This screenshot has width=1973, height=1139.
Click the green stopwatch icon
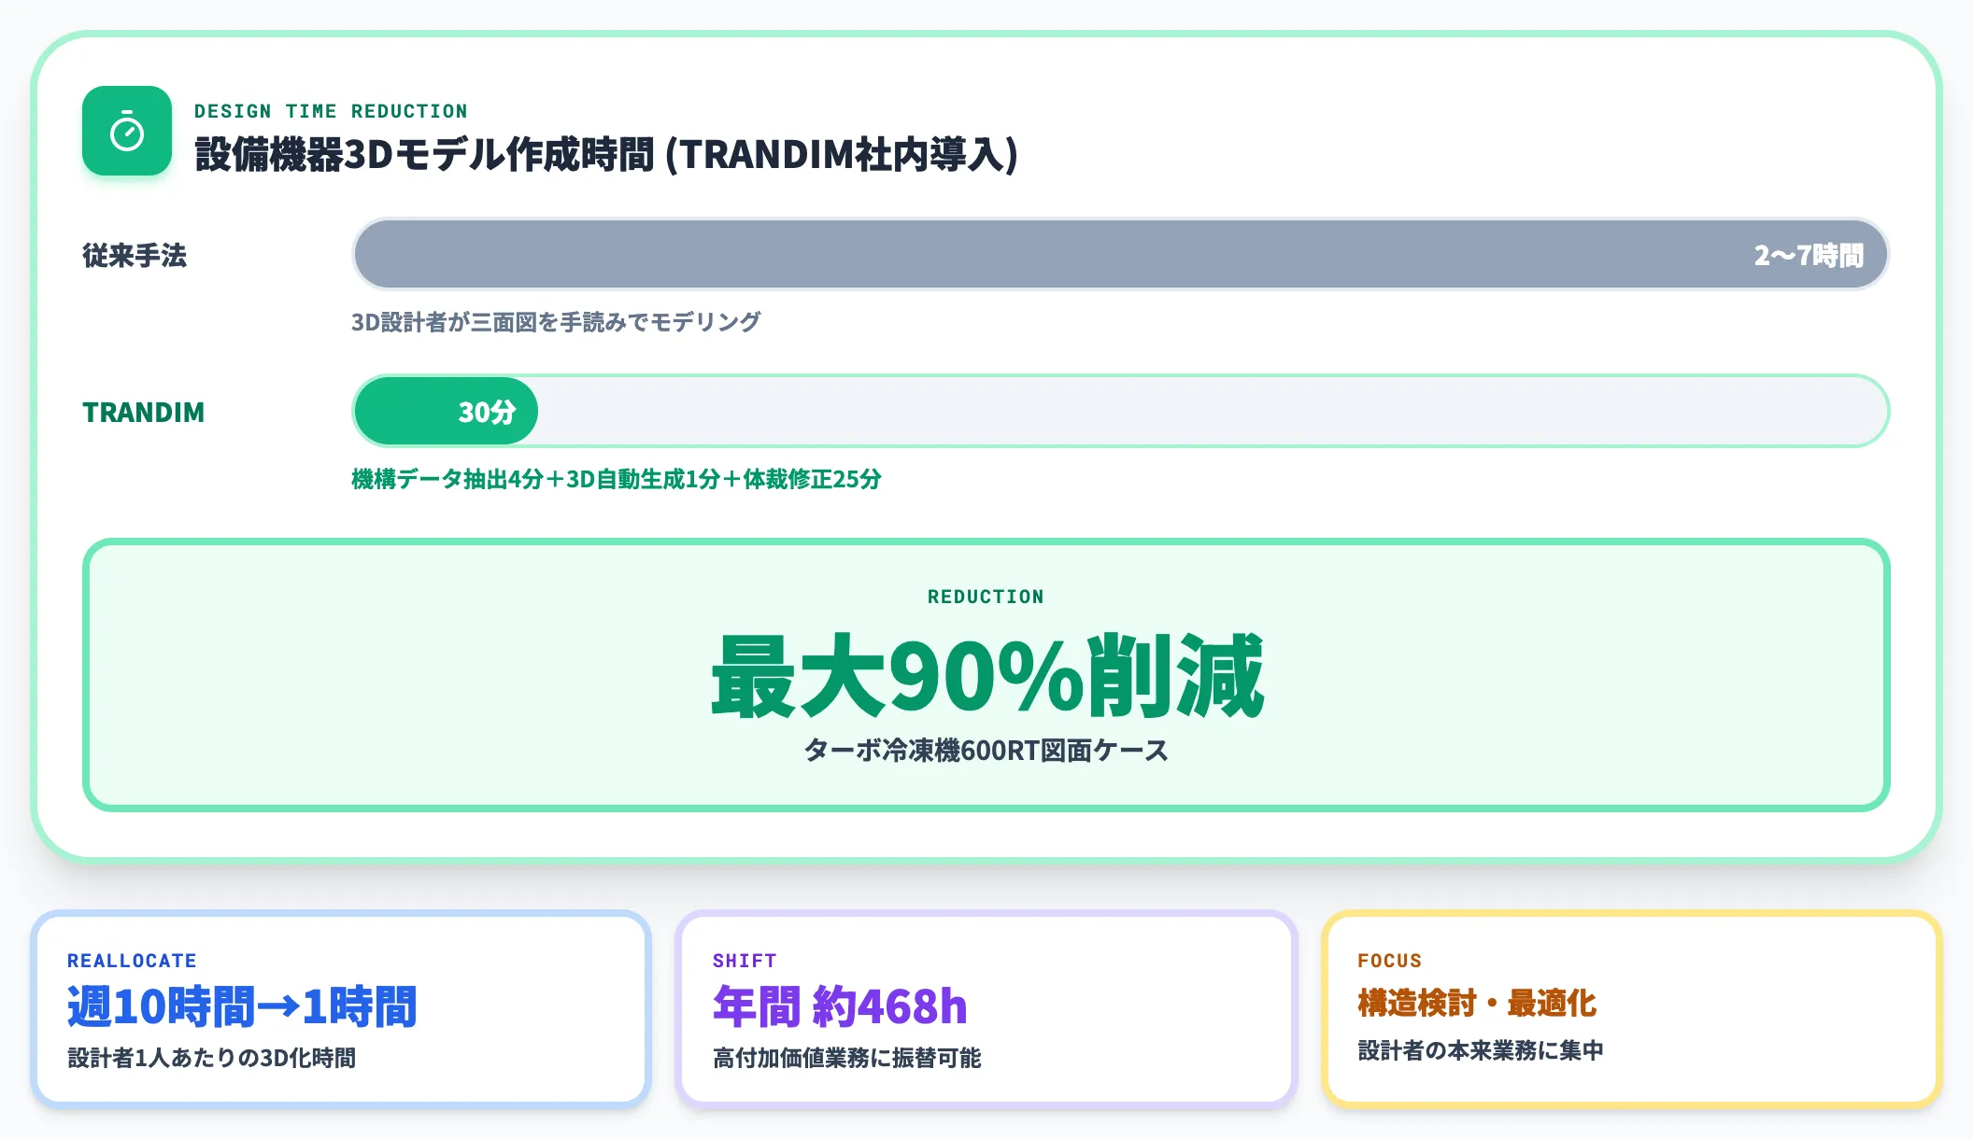127,131
